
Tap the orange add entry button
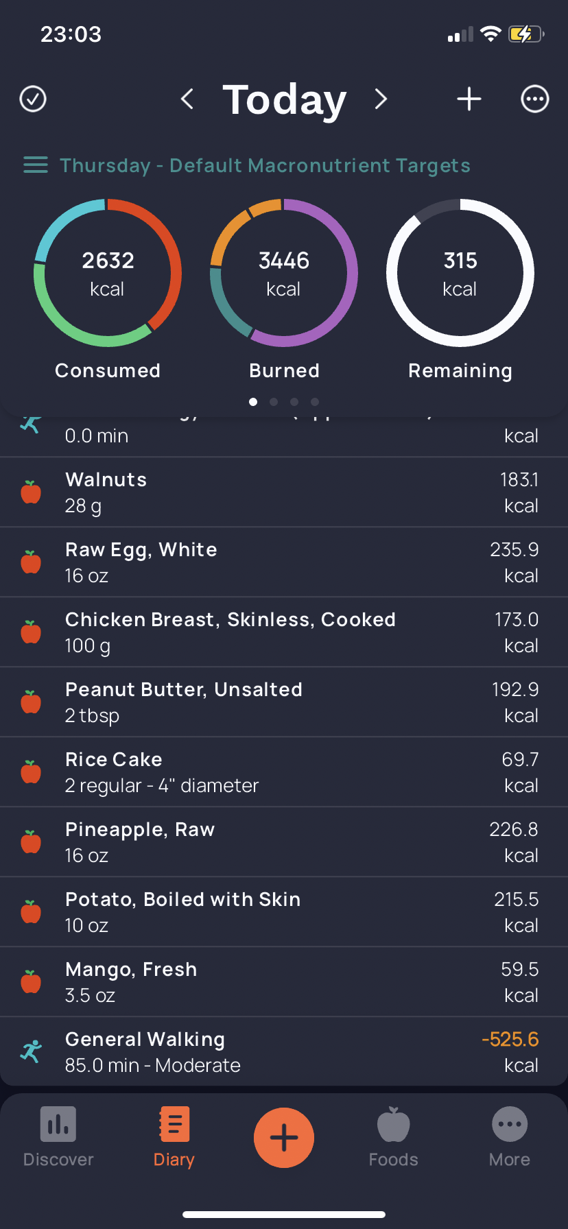[x=284, y=1138]
